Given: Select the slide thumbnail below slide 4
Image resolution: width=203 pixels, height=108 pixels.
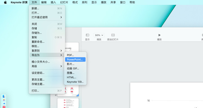Looking at the screenshot, I should coord(68,103).
